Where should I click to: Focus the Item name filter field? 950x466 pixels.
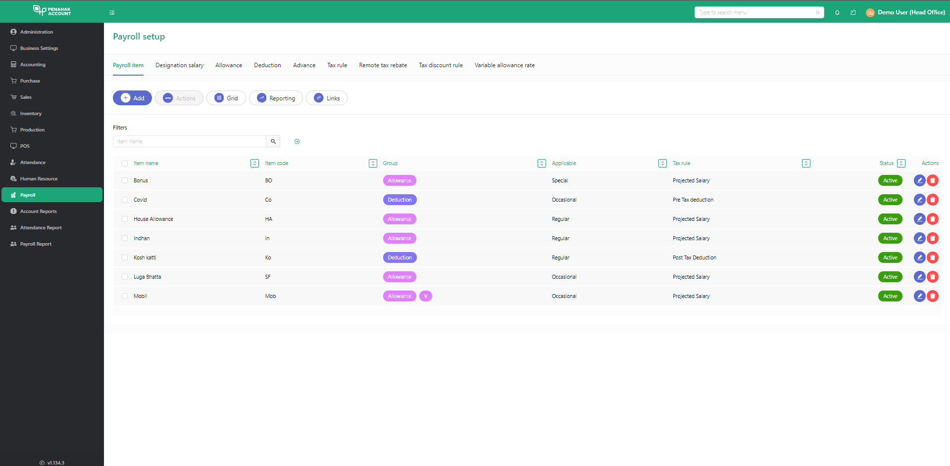tap(190, 141)
